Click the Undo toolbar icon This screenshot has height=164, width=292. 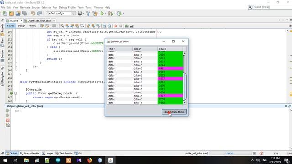tap(33, 13)
